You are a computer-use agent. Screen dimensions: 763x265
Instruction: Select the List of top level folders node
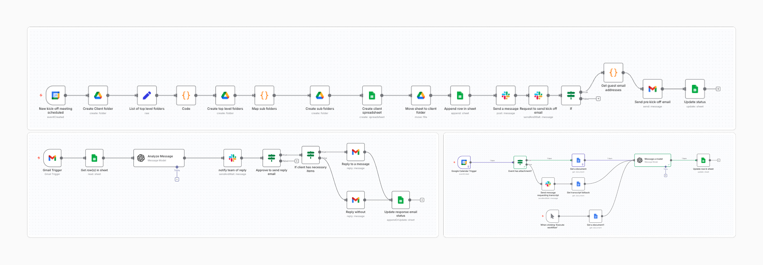[x=147, y=96]
